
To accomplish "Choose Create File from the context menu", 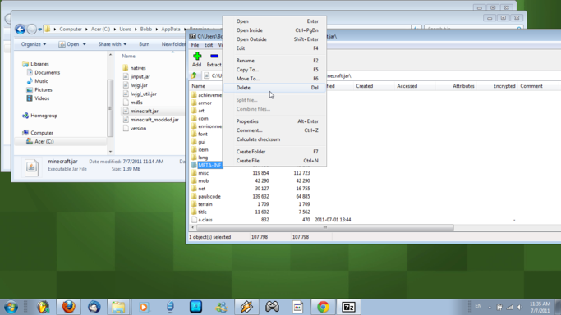I will (x=274, y=161).
